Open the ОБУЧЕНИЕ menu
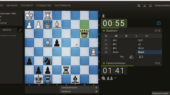 tap(12, 6)
